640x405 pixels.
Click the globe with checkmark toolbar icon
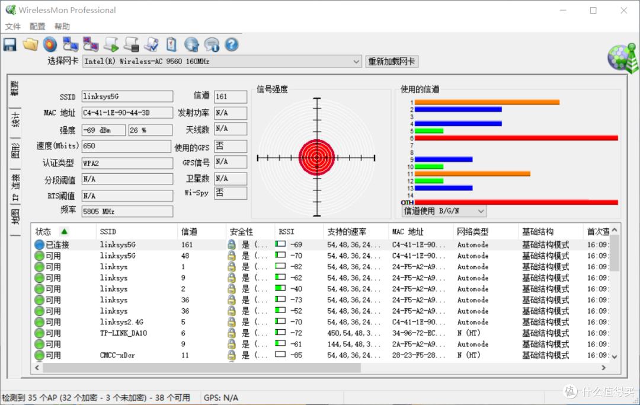[191, 44]
